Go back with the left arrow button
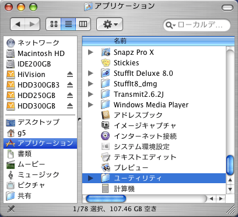 (x=17, y=24)
